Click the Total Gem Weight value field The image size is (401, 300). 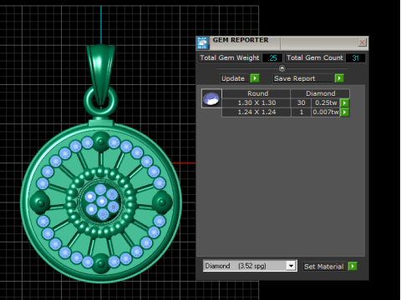[x=272, y=57]
